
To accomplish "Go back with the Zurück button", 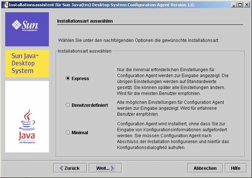I will coord(70,168).
